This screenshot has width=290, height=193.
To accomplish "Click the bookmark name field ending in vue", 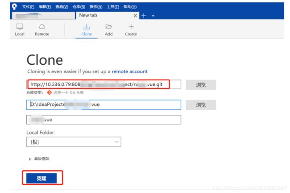I will [104, 120].
